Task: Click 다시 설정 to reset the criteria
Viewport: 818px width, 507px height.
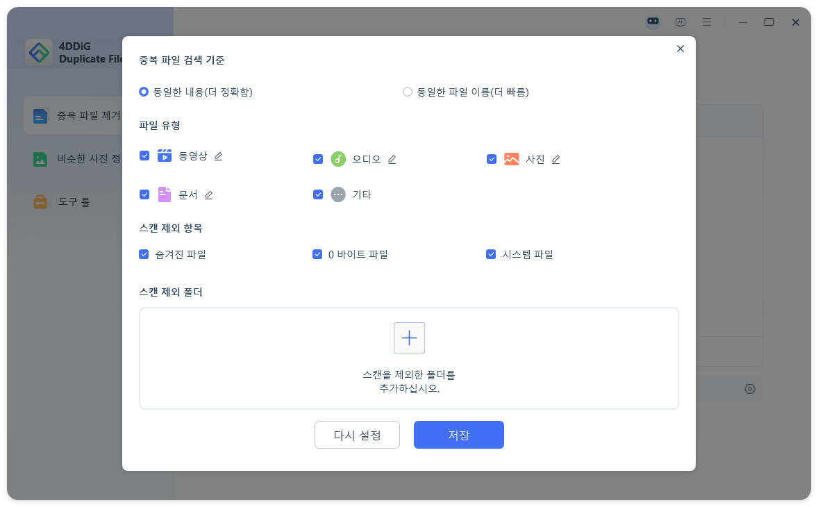Action: (x=357, y=434)
